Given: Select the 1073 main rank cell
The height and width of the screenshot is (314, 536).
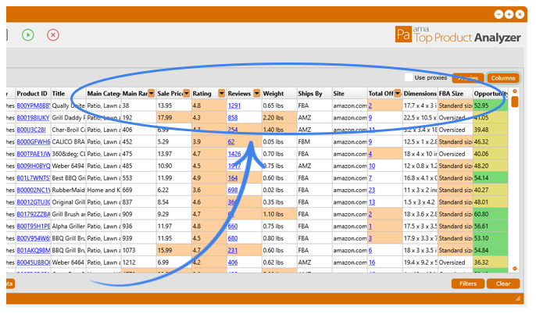Looking at the screenshot, I should [139, 251].
